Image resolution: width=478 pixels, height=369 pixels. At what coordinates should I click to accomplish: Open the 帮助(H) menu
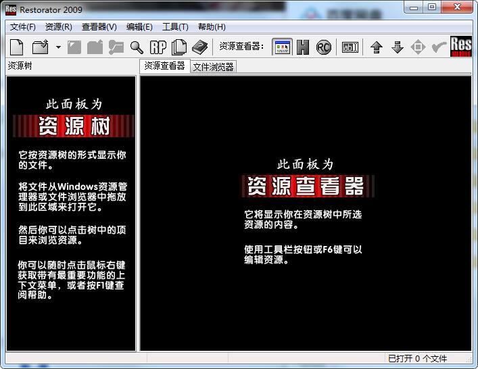[x=212, y=27]
